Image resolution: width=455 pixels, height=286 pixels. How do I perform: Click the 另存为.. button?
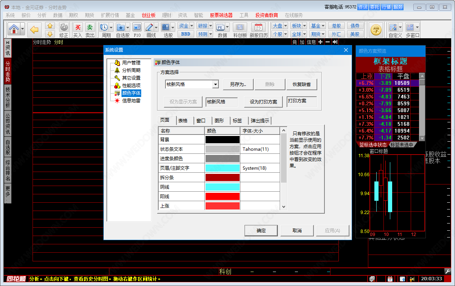238,84
